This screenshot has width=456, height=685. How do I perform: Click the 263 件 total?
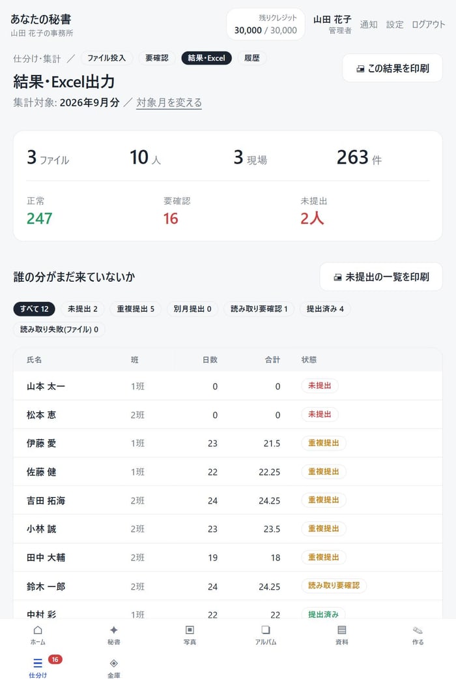(359, 157)
